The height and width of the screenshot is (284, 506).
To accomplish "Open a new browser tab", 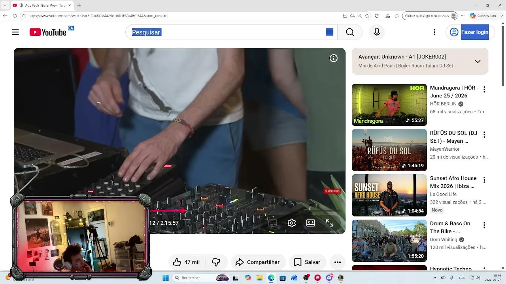I will coord(79,6).
